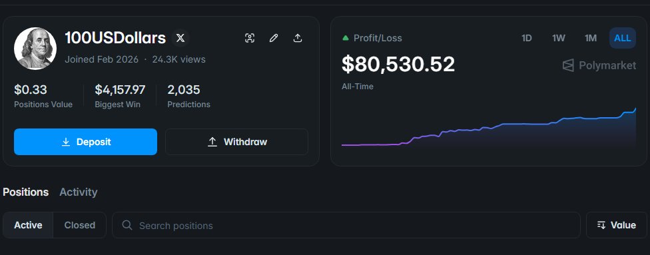Select the ALL profit/loss range
650x255 pixels.
click(623, 38)
